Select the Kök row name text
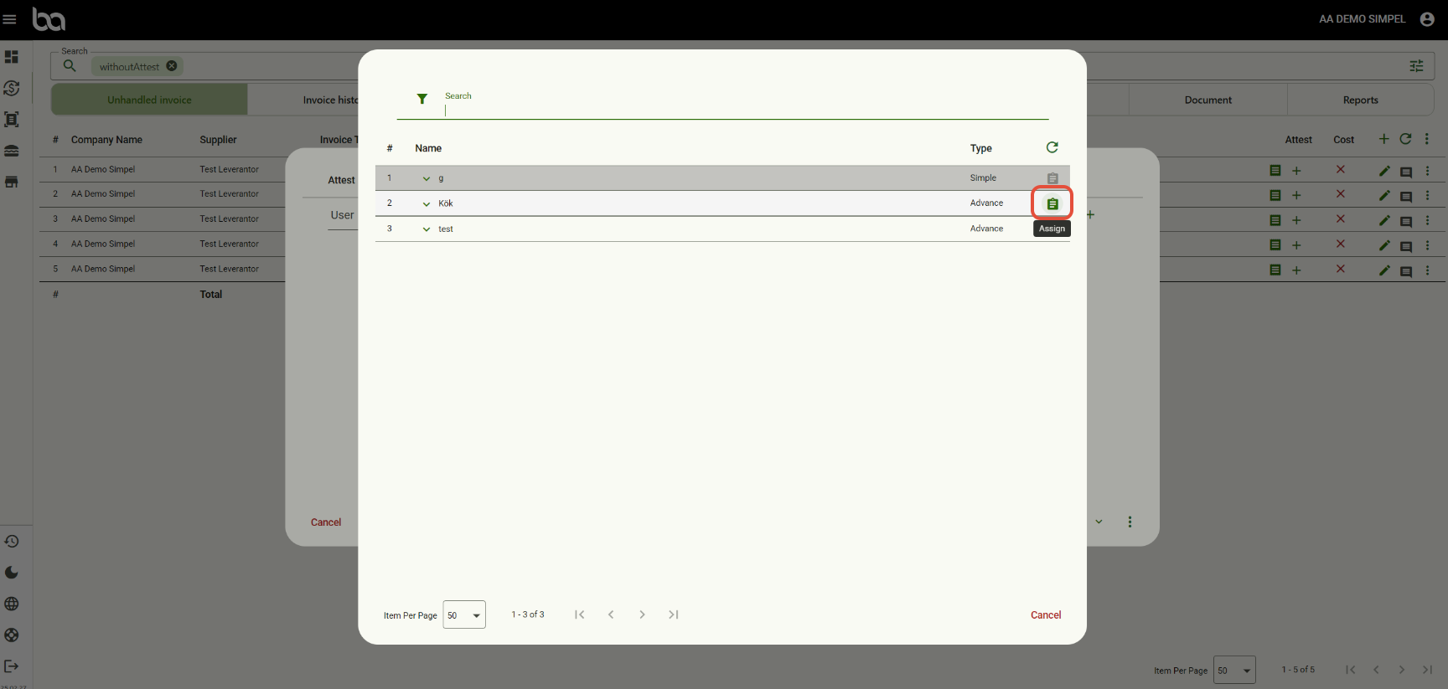The height and width of the screenshot is (689, 1448). click(x=446, y=203)
